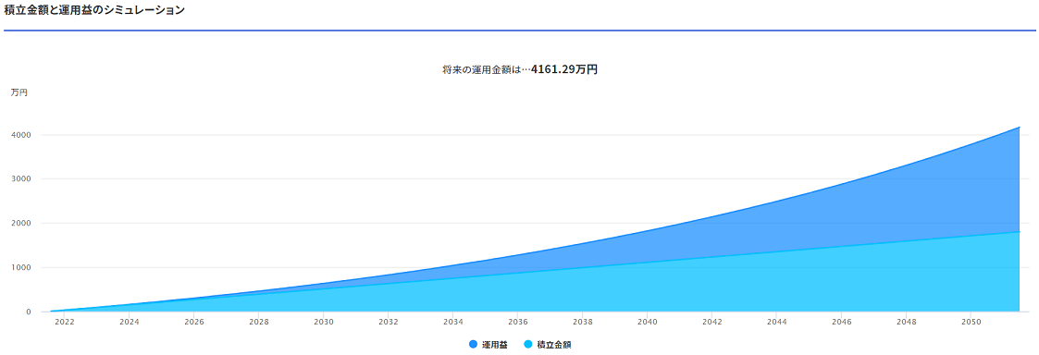Screen dimensions: 1039x355
Task: Click the 2030 x-axis label
Action: [324, 322]
